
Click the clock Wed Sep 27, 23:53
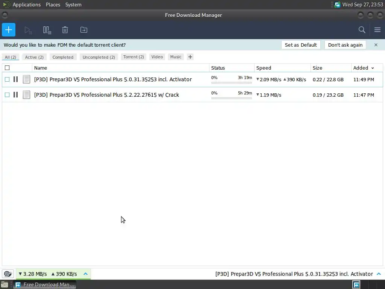pos(363,5)
